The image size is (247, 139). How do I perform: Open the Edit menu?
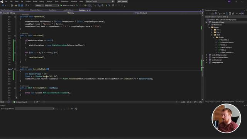pyautogui.click(x=11, y=2)
